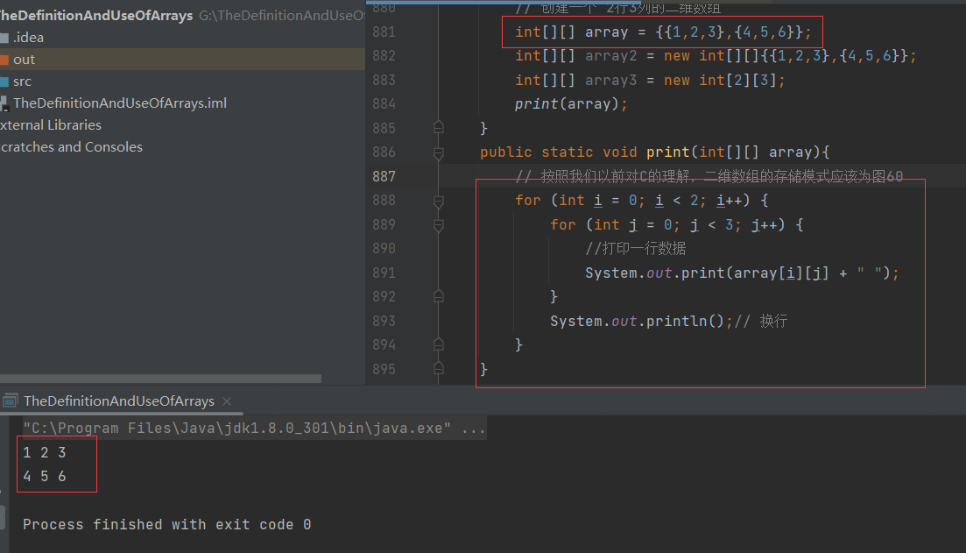This screenshot has width=966, height=553.
Task: Click System.out.print statement on line 891
Action: pos(742,273)
